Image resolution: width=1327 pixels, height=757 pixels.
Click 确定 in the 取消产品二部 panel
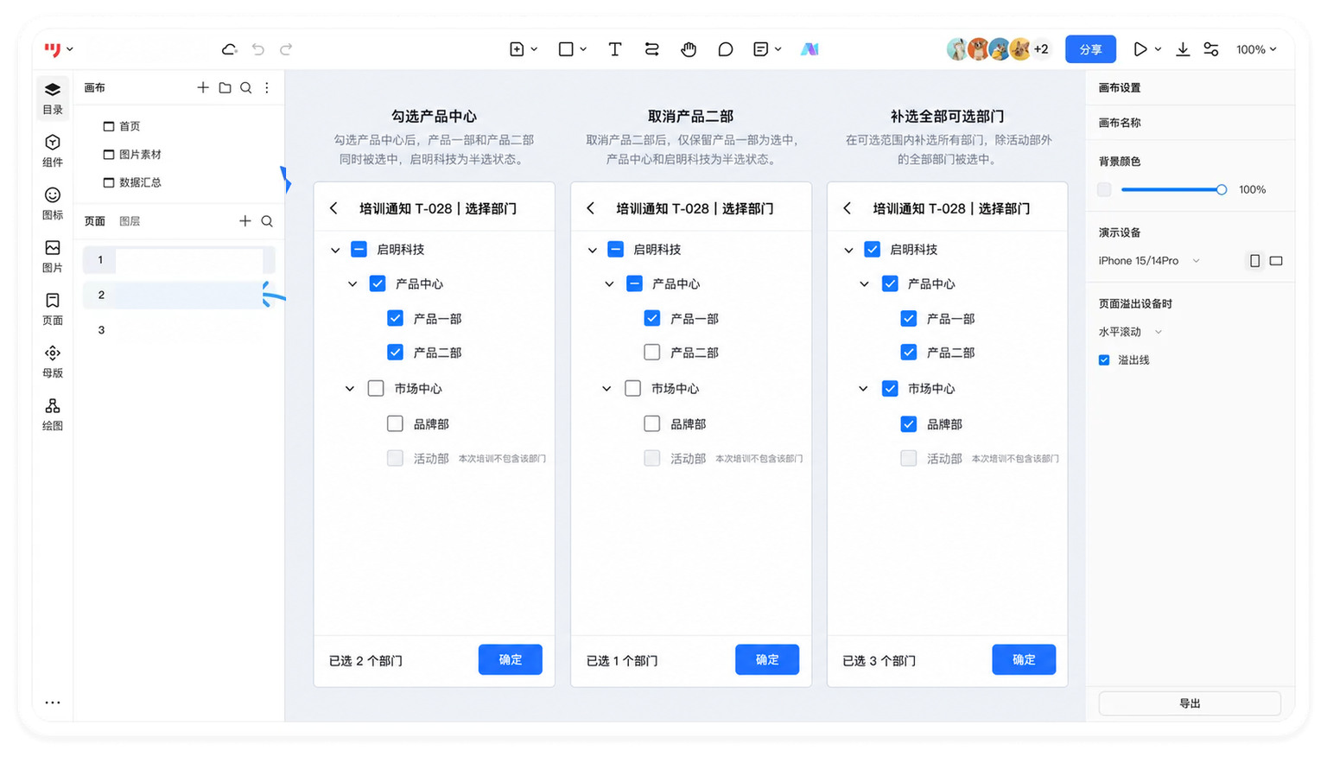click(767, 659)
